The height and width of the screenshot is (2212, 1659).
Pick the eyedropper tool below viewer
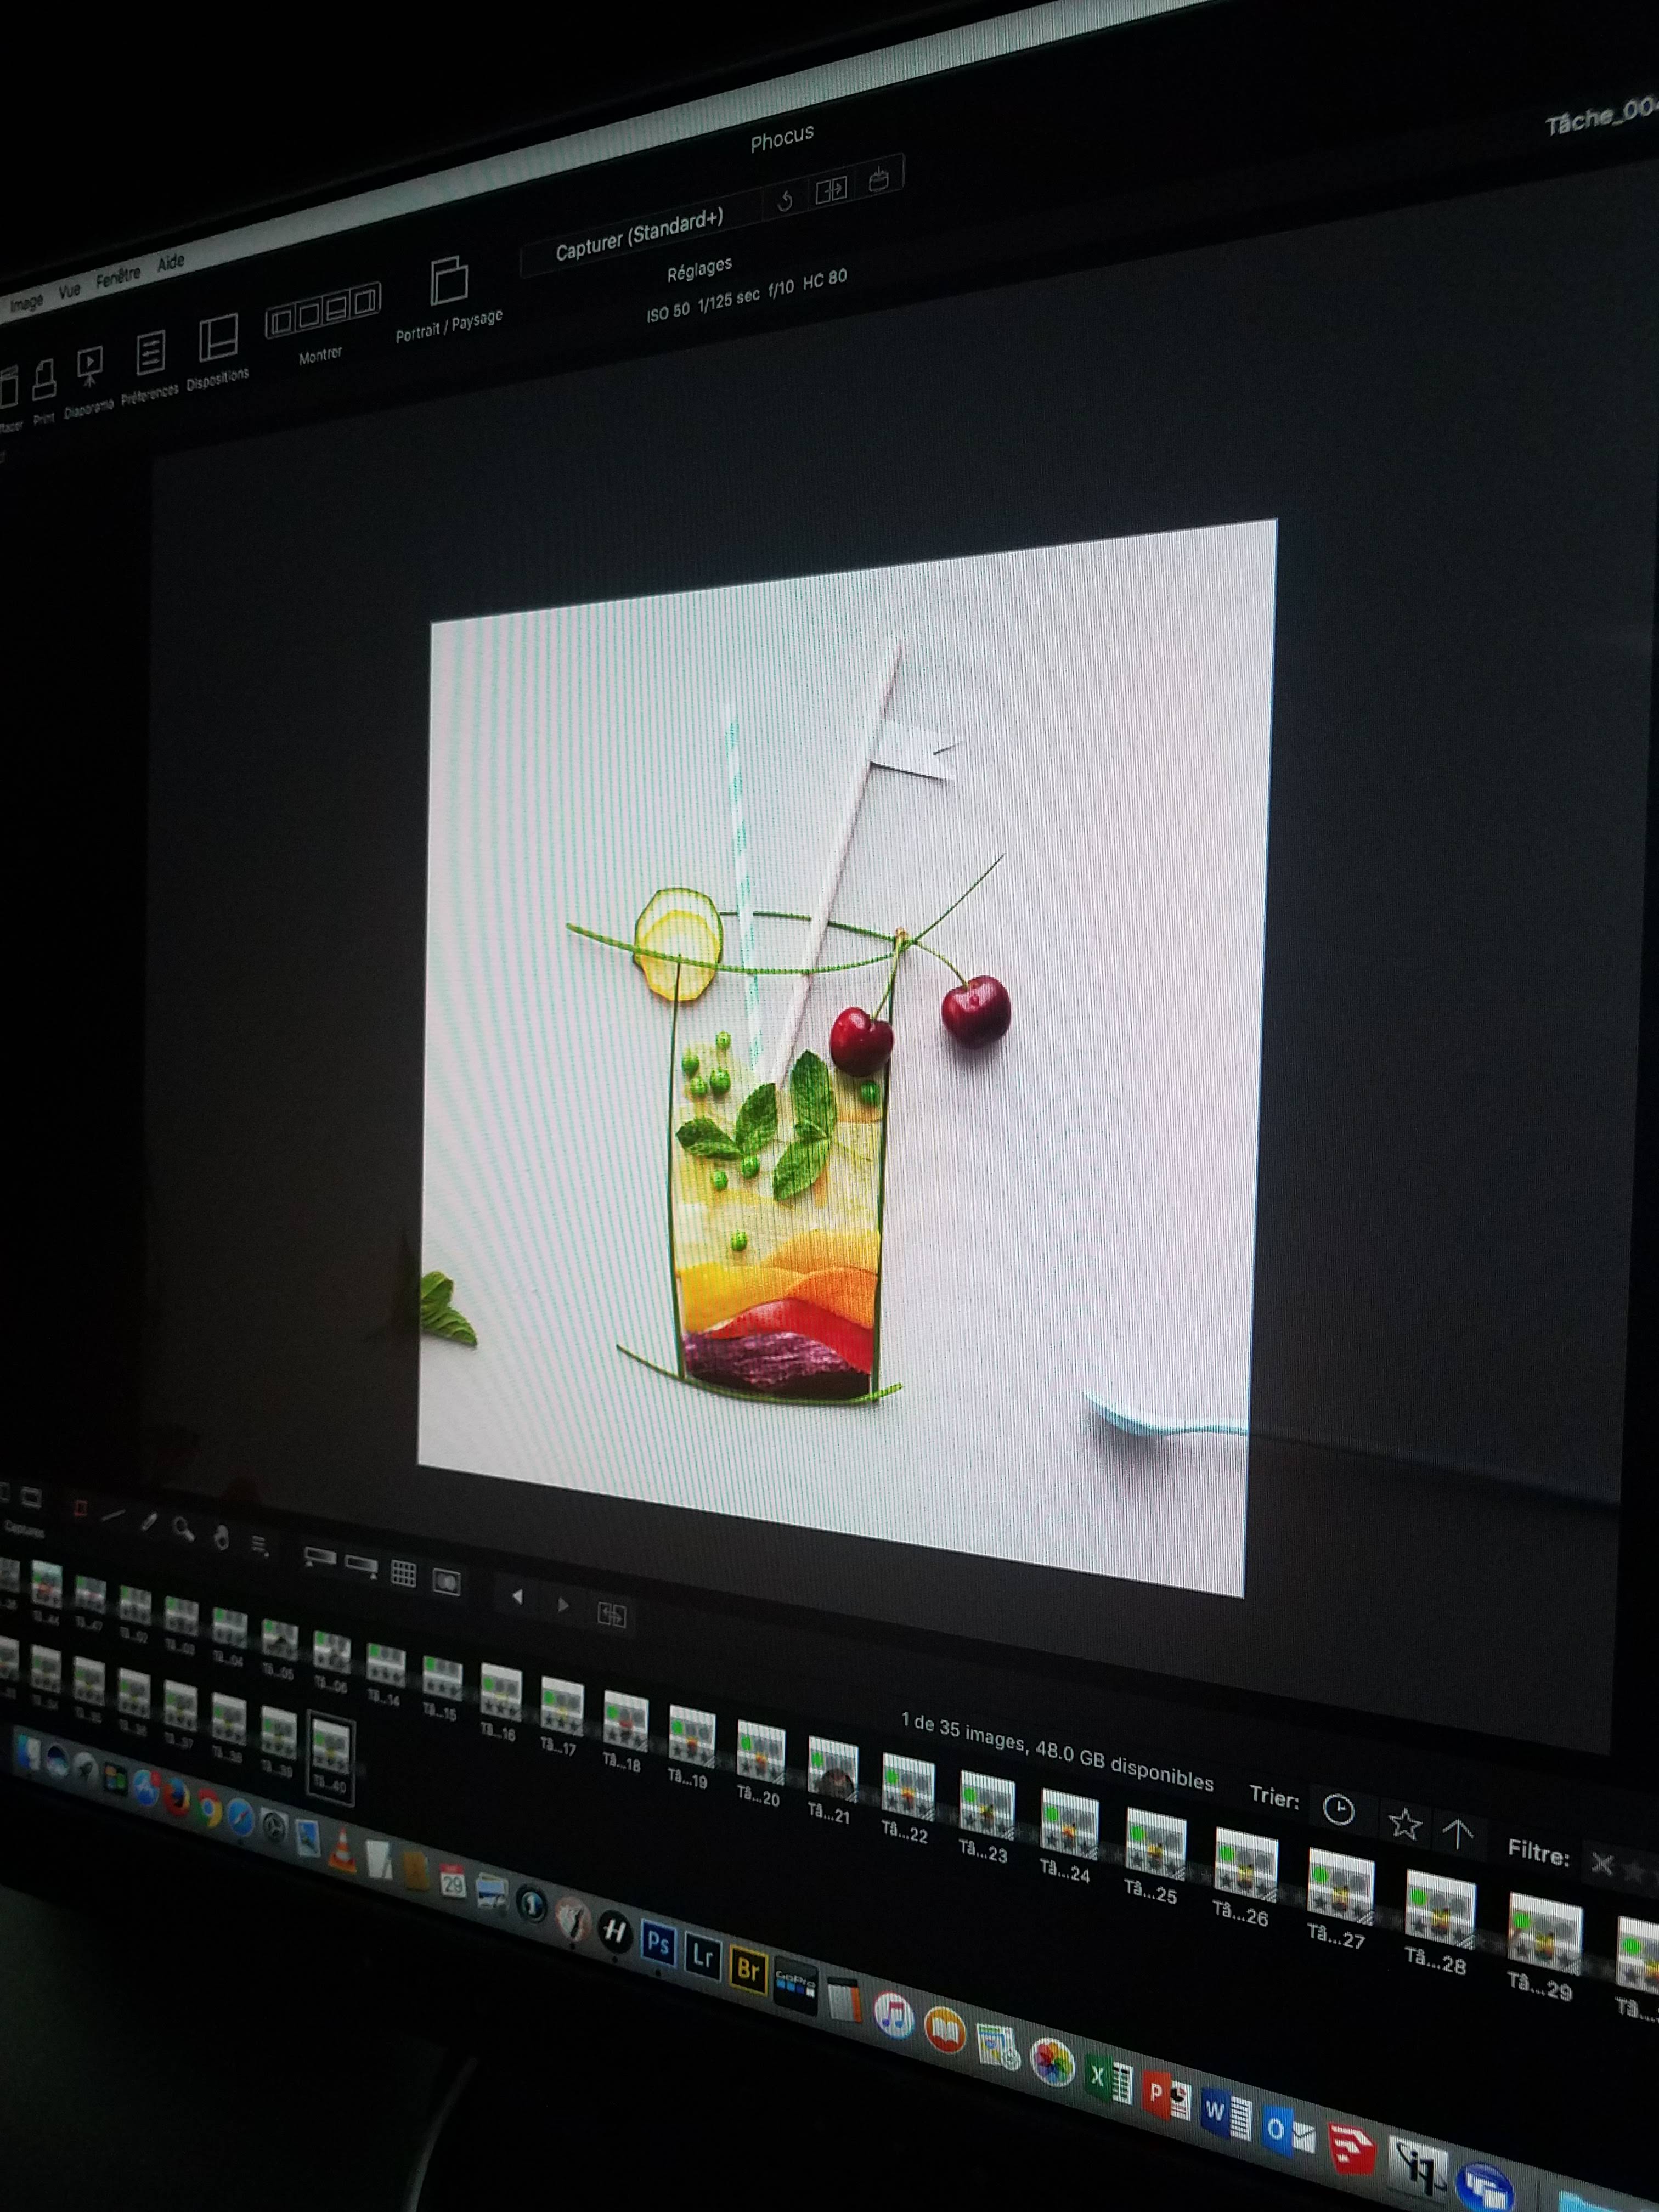tap(149, 1522)
